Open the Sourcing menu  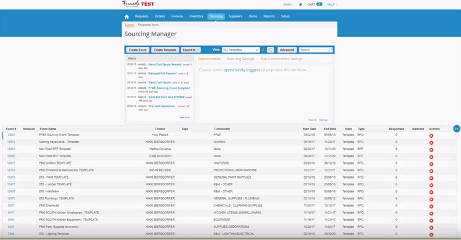(x=216, y=17)
